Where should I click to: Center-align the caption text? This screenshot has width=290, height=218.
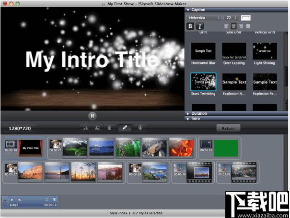point(233,26)
